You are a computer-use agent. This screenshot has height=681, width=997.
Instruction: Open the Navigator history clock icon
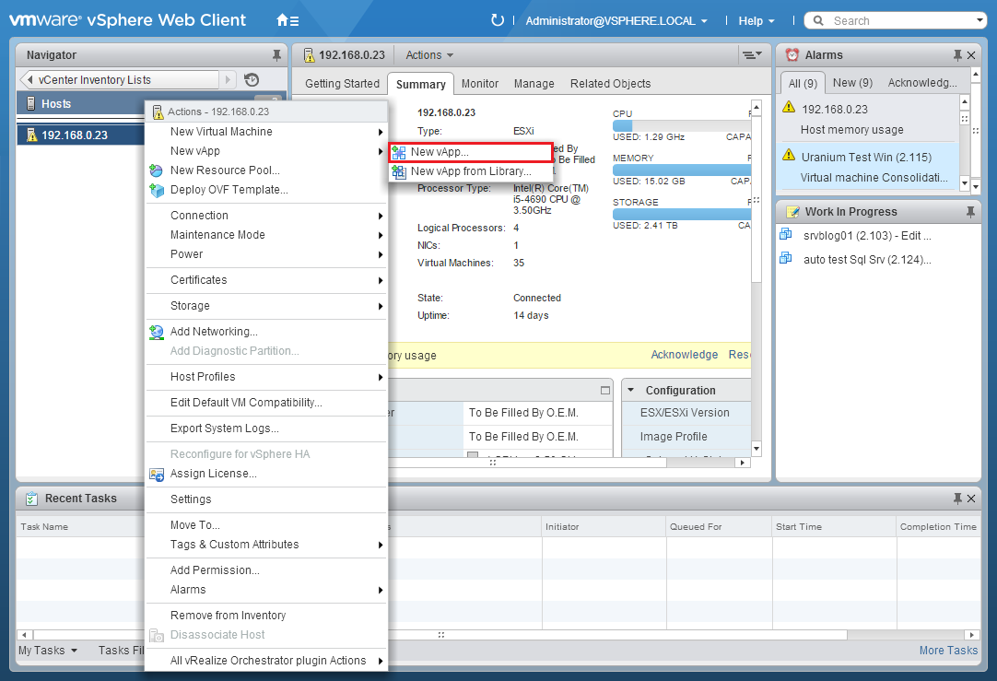click(x=252, y=79)
